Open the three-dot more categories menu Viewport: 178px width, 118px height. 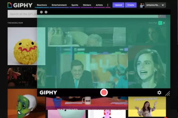(108, 5)
